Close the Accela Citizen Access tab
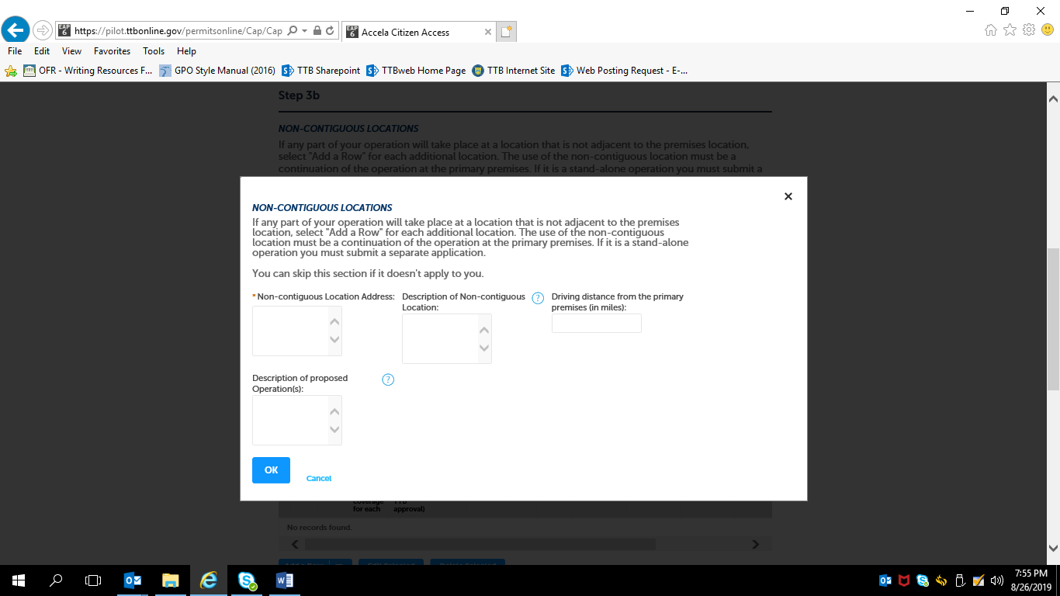The width and height of the screenshot is (1060, 596). point(487,33)
